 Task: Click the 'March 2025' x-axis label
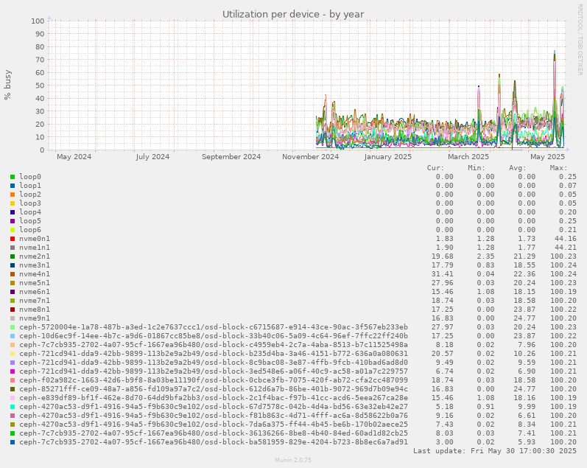tap(468, 157)
